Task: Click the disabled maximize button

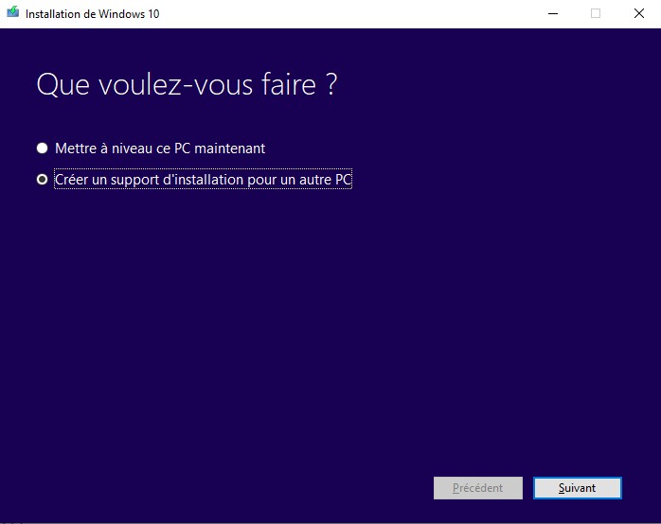Action: point(596,13)
